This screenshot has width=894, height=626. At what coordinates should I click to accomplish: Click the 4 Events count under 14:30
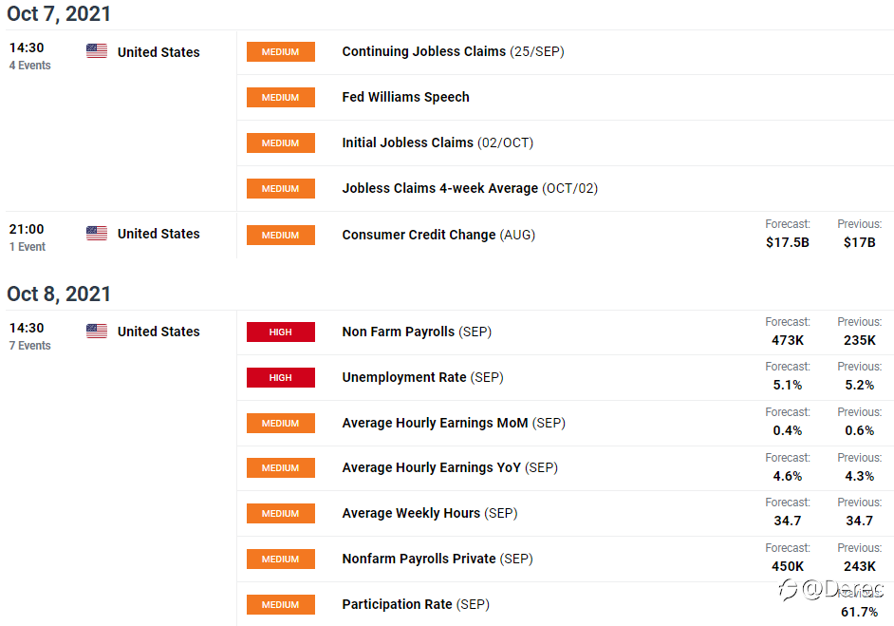29,65
